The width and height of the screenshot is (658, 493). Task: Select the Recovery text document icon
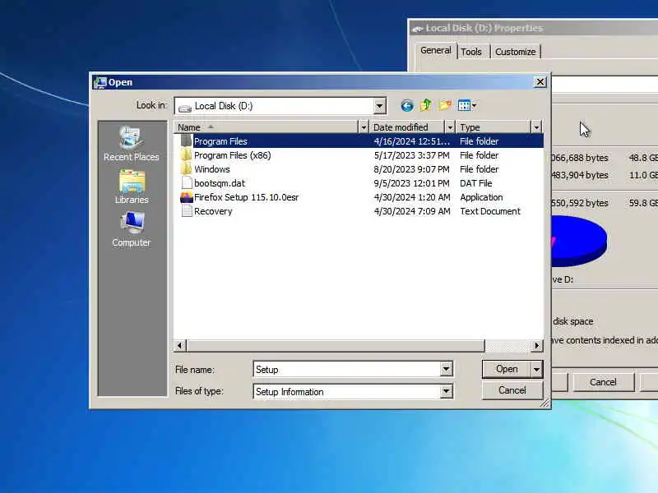(187, 211)
